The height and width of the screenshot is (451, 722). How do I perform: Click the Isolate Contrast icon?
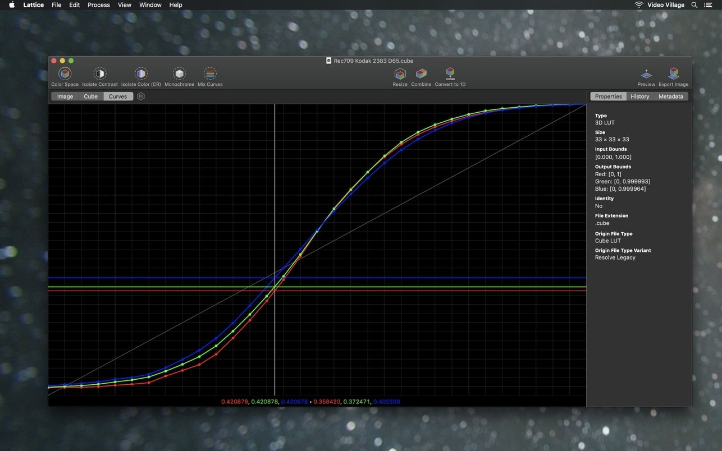pyautogui.click(x=100, y=74)
